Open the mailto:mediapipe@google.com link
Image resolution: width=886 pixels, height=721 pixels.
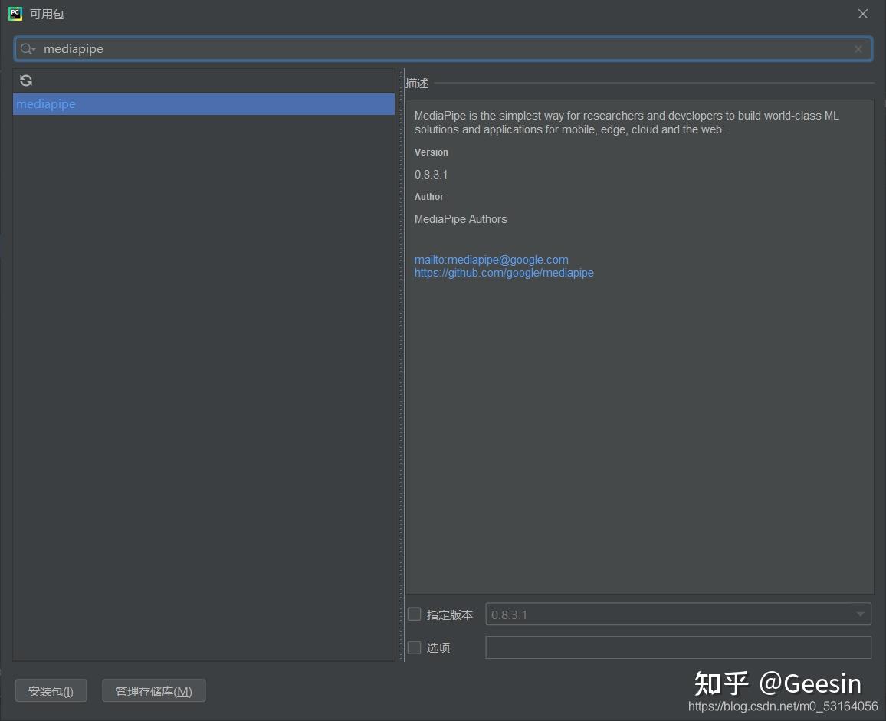491,259
